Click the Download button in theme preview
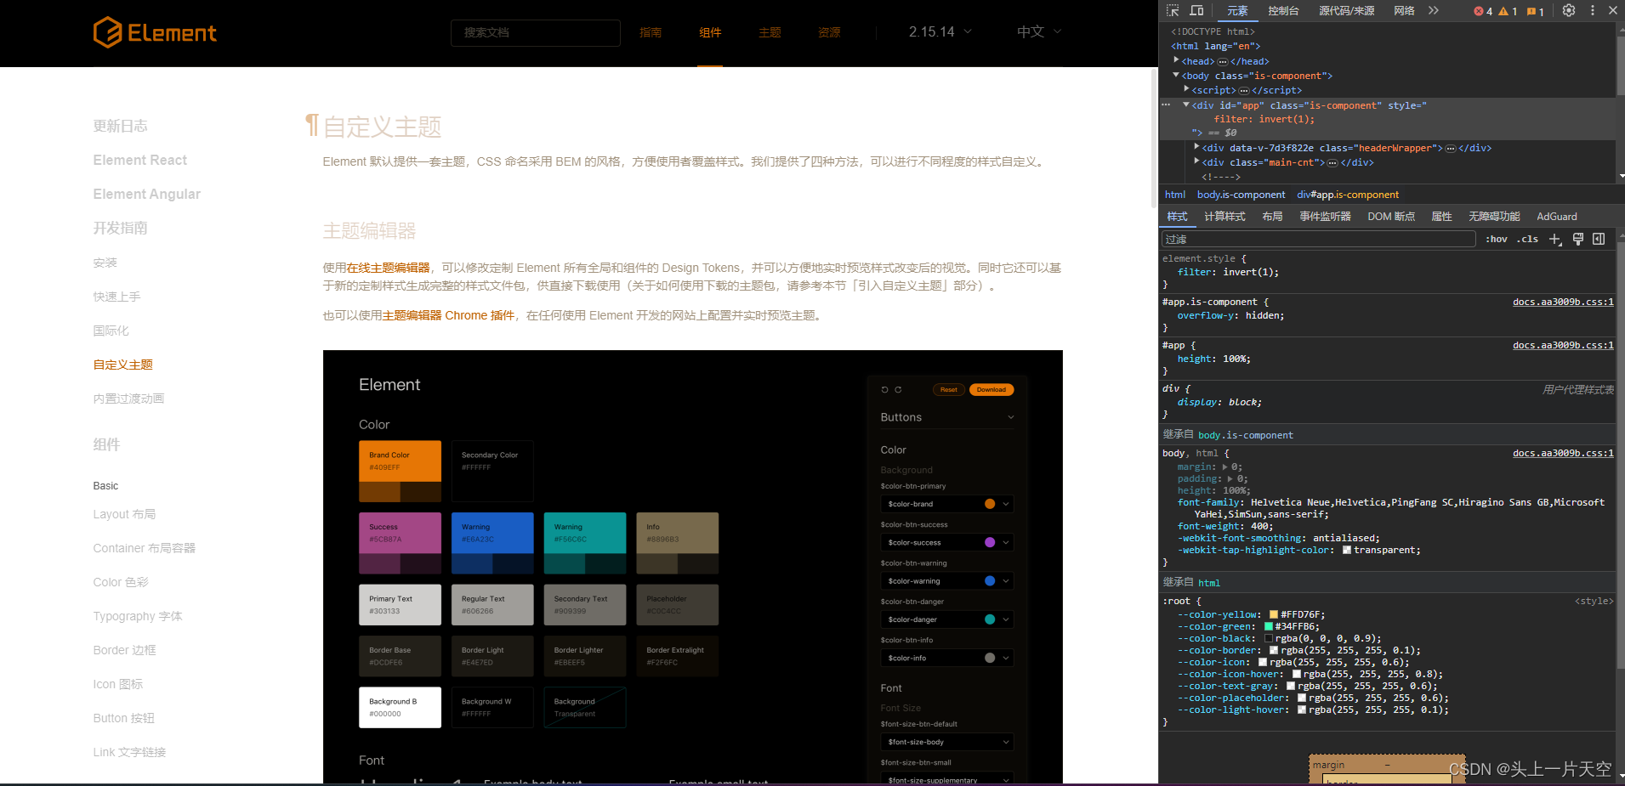 click(991, 390)
